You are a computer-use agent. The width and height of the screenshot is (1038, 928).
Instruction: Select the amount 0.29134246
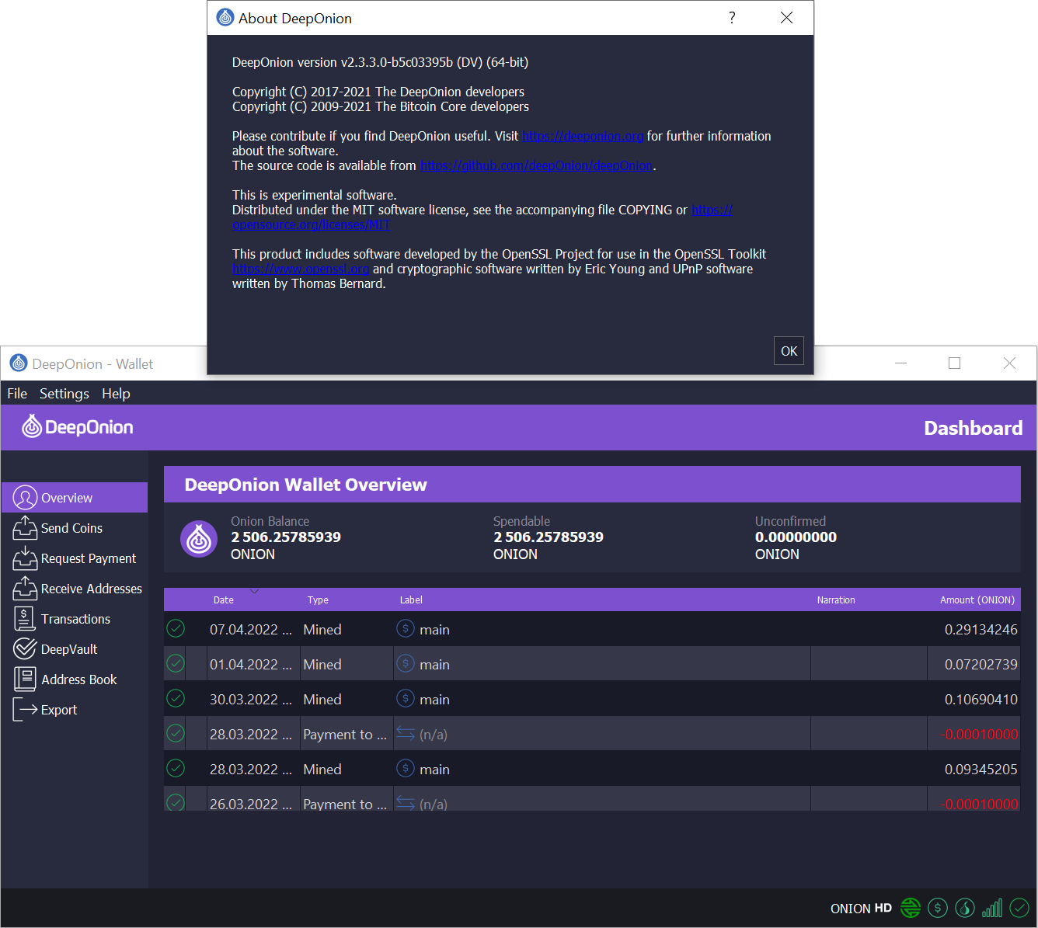981,629
